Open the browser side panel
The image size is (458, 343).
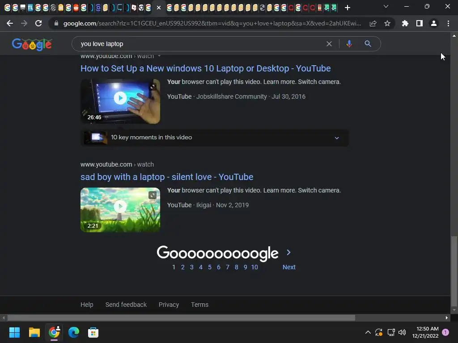click(x=420, y=23)
